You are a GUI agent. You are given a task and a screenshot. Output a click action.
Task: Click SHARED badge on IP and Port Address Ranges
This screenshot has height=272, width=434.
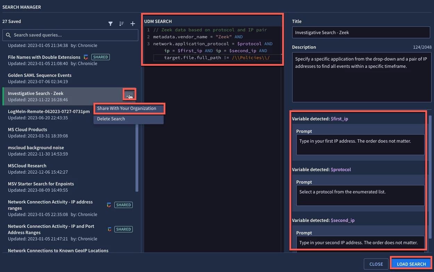(x=123, y=229)
